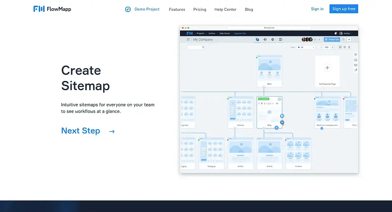The image size is (392, 212).
Task: Click the third icon in right sidebar
Action: click(356, 65)
